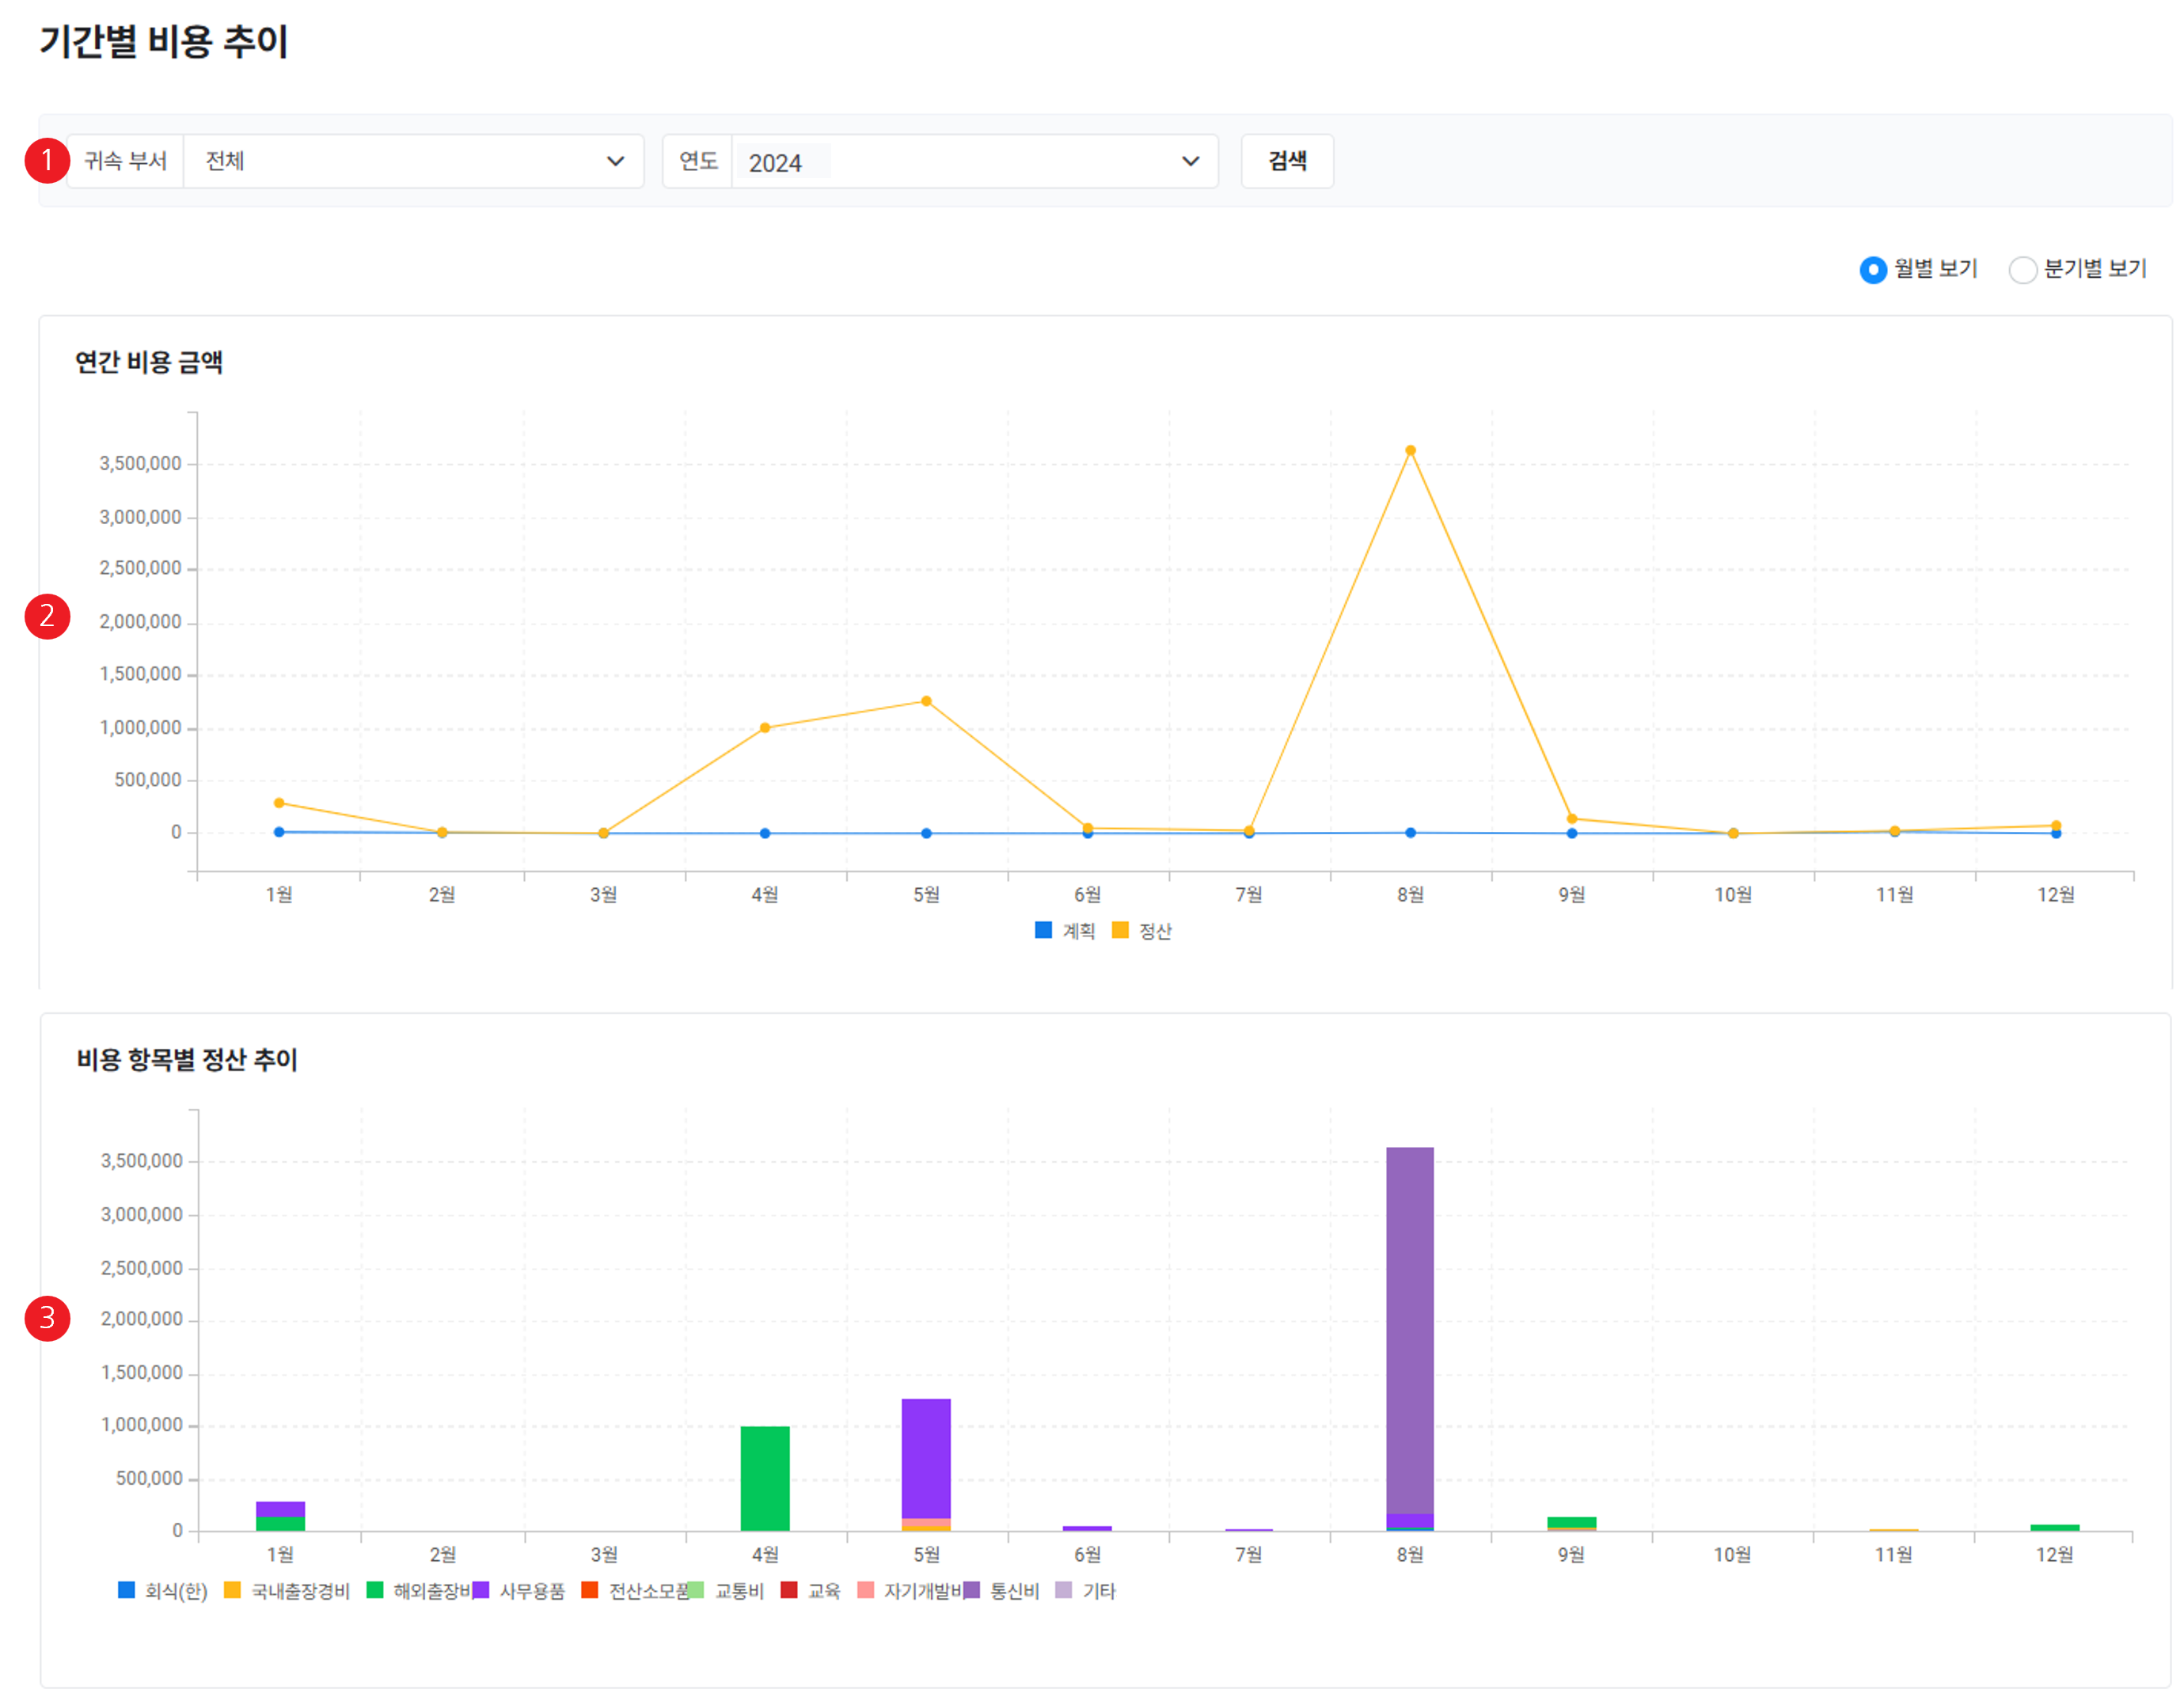This screenshot has height=1701, width=2184.
Task: Click red annotation marker number 2
Action: (47, 617)
